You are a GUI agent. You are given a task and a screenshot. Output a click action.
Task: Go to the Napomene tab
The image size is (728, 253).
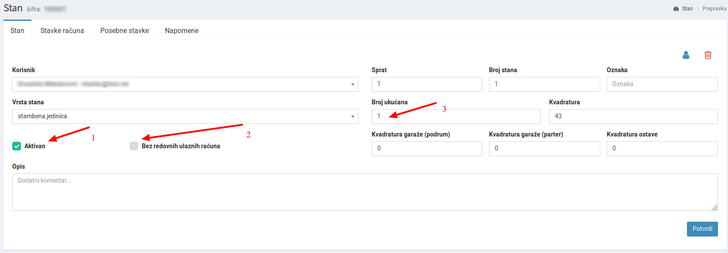(181, 30)
